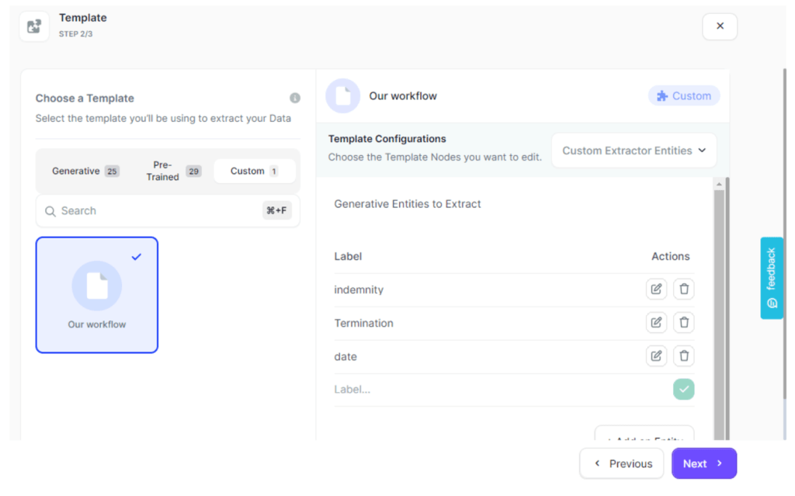Toggle the checkmark on Our workflow card
Image resolution: width=795 pixels, height=496 pixels.
click(137, 257)
